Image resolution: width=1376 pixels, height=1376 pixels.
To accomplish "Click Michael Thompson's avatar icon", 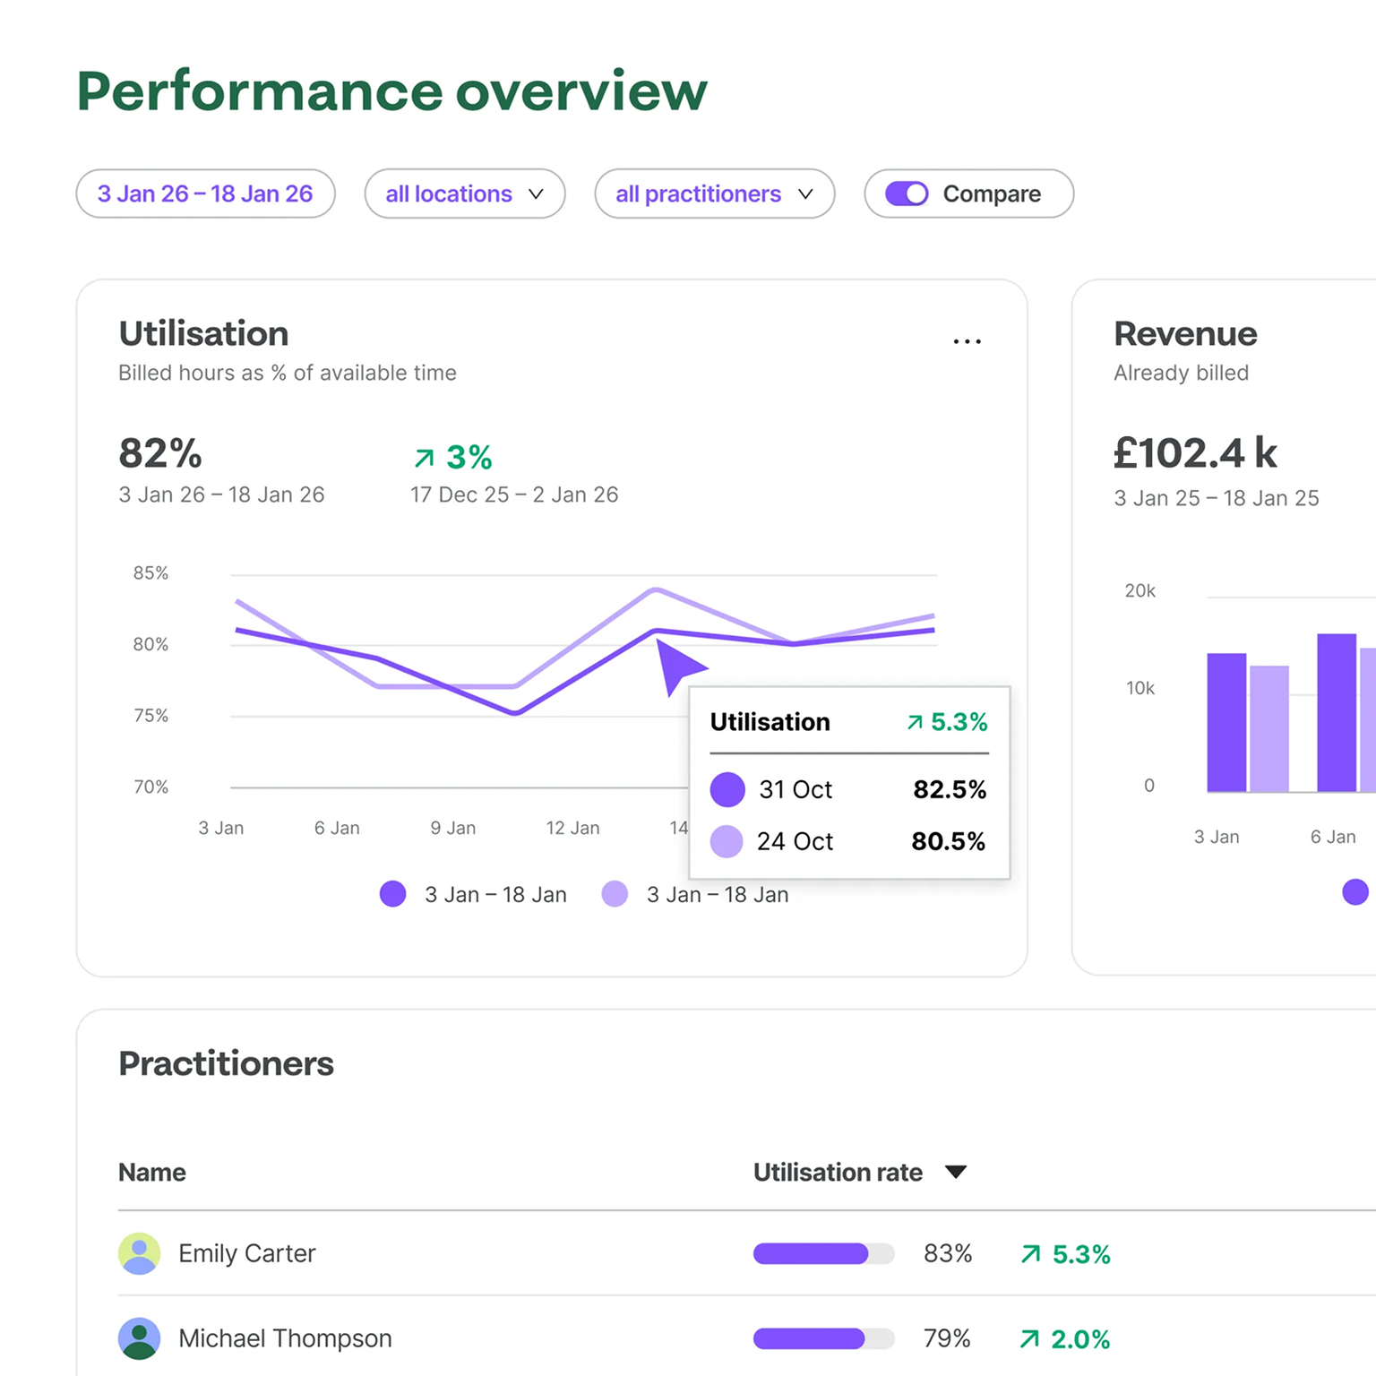I will click(x=139, y=1338).
